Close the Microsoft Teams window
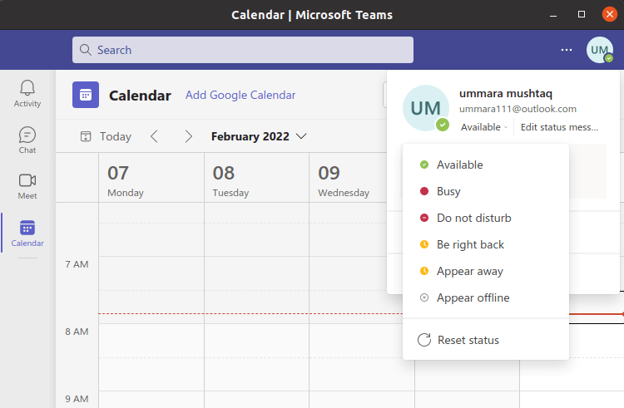The height and width of the screenshot is (408, 624). pyautogui.click(x=609, y=15)
